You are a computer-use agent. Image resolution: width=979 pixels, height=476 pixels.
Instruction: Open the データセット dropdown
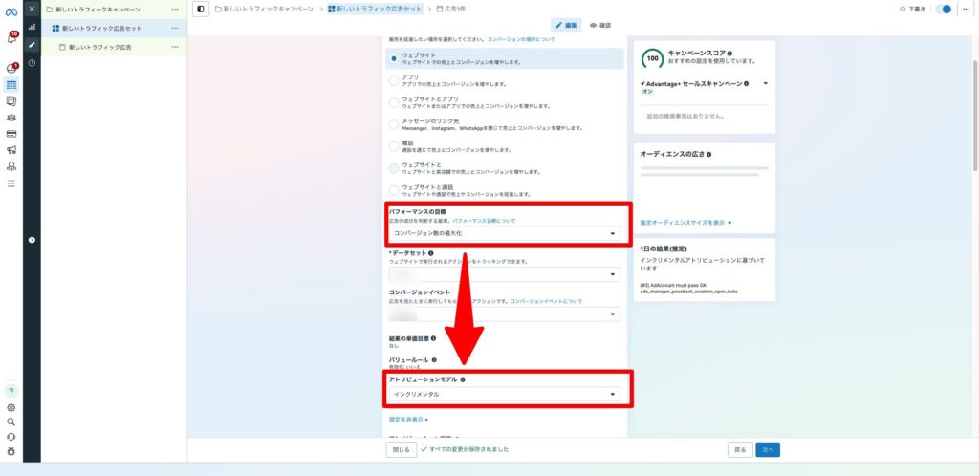click(x=505, y=274)
